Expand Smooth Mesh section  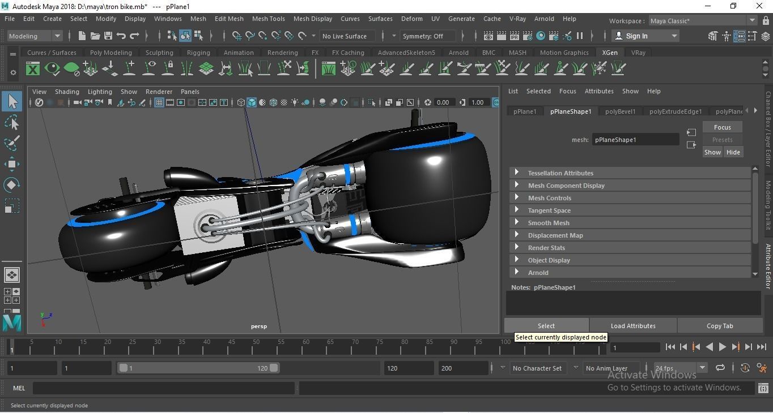[x=630, y=223]
